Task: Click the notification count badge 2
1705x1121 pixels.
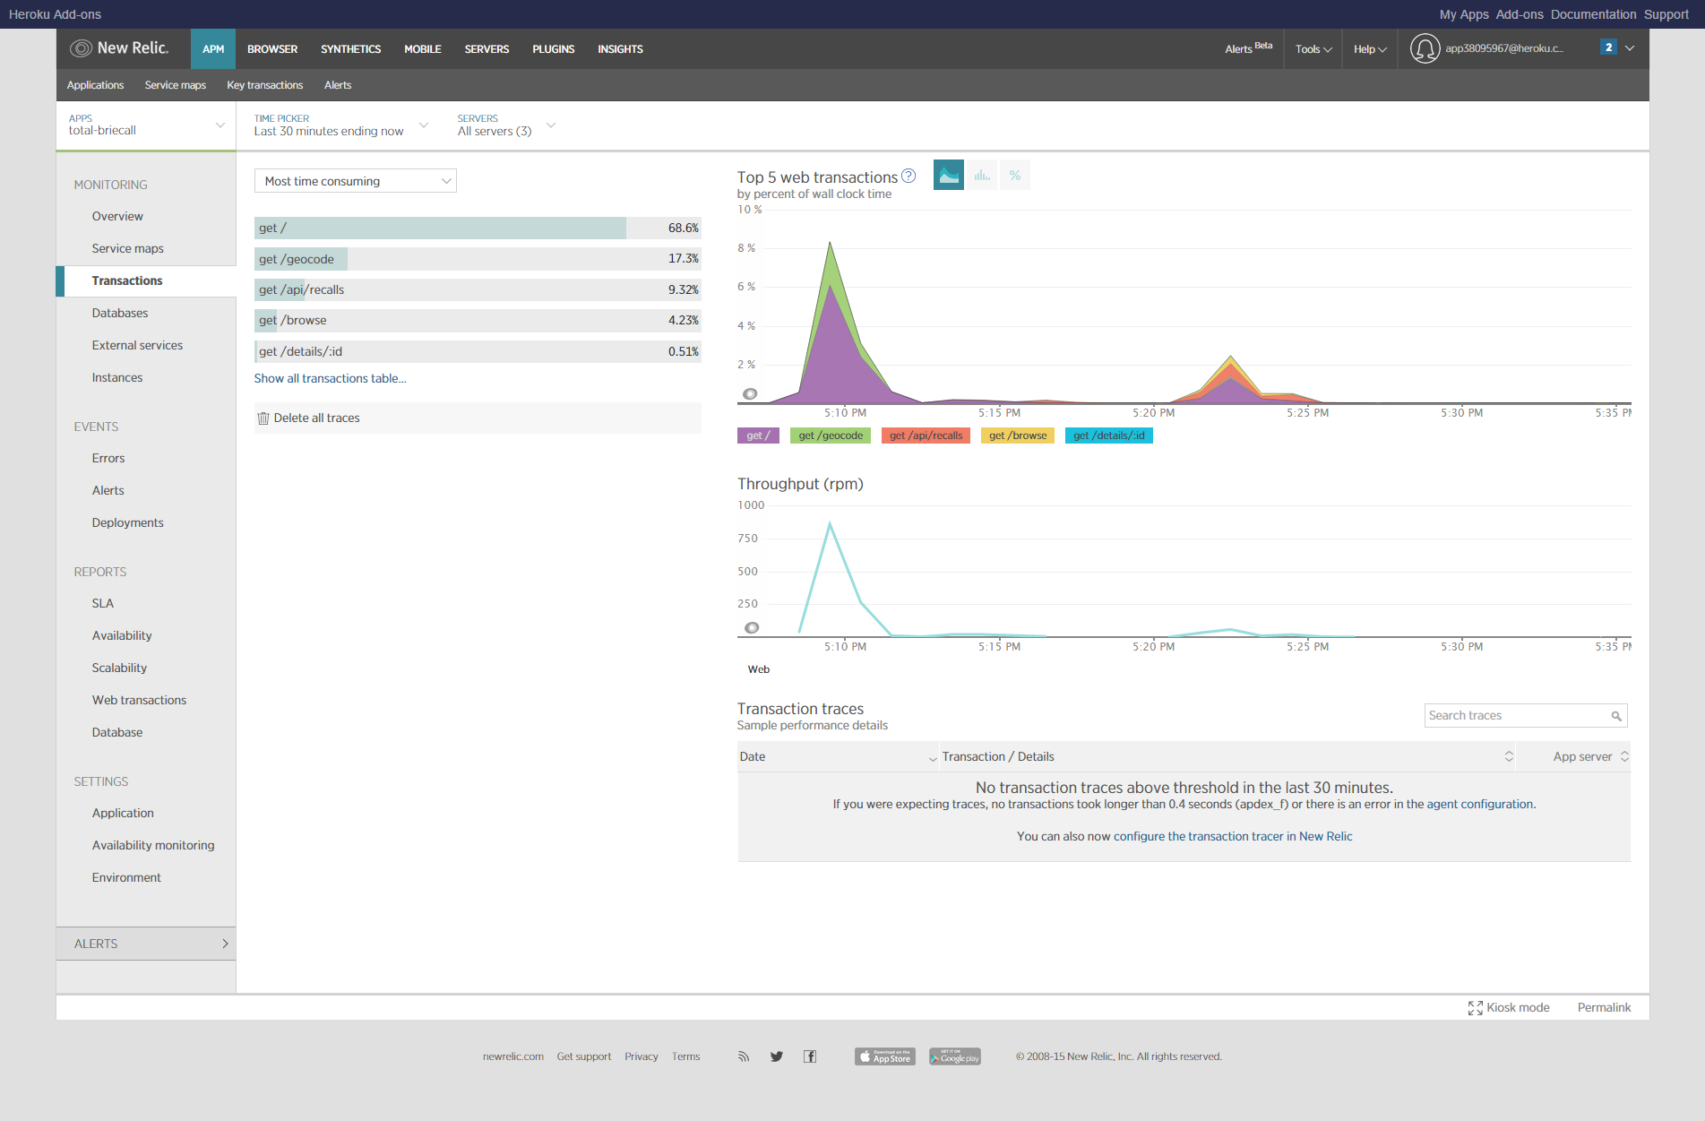Action: (1609, 47)
